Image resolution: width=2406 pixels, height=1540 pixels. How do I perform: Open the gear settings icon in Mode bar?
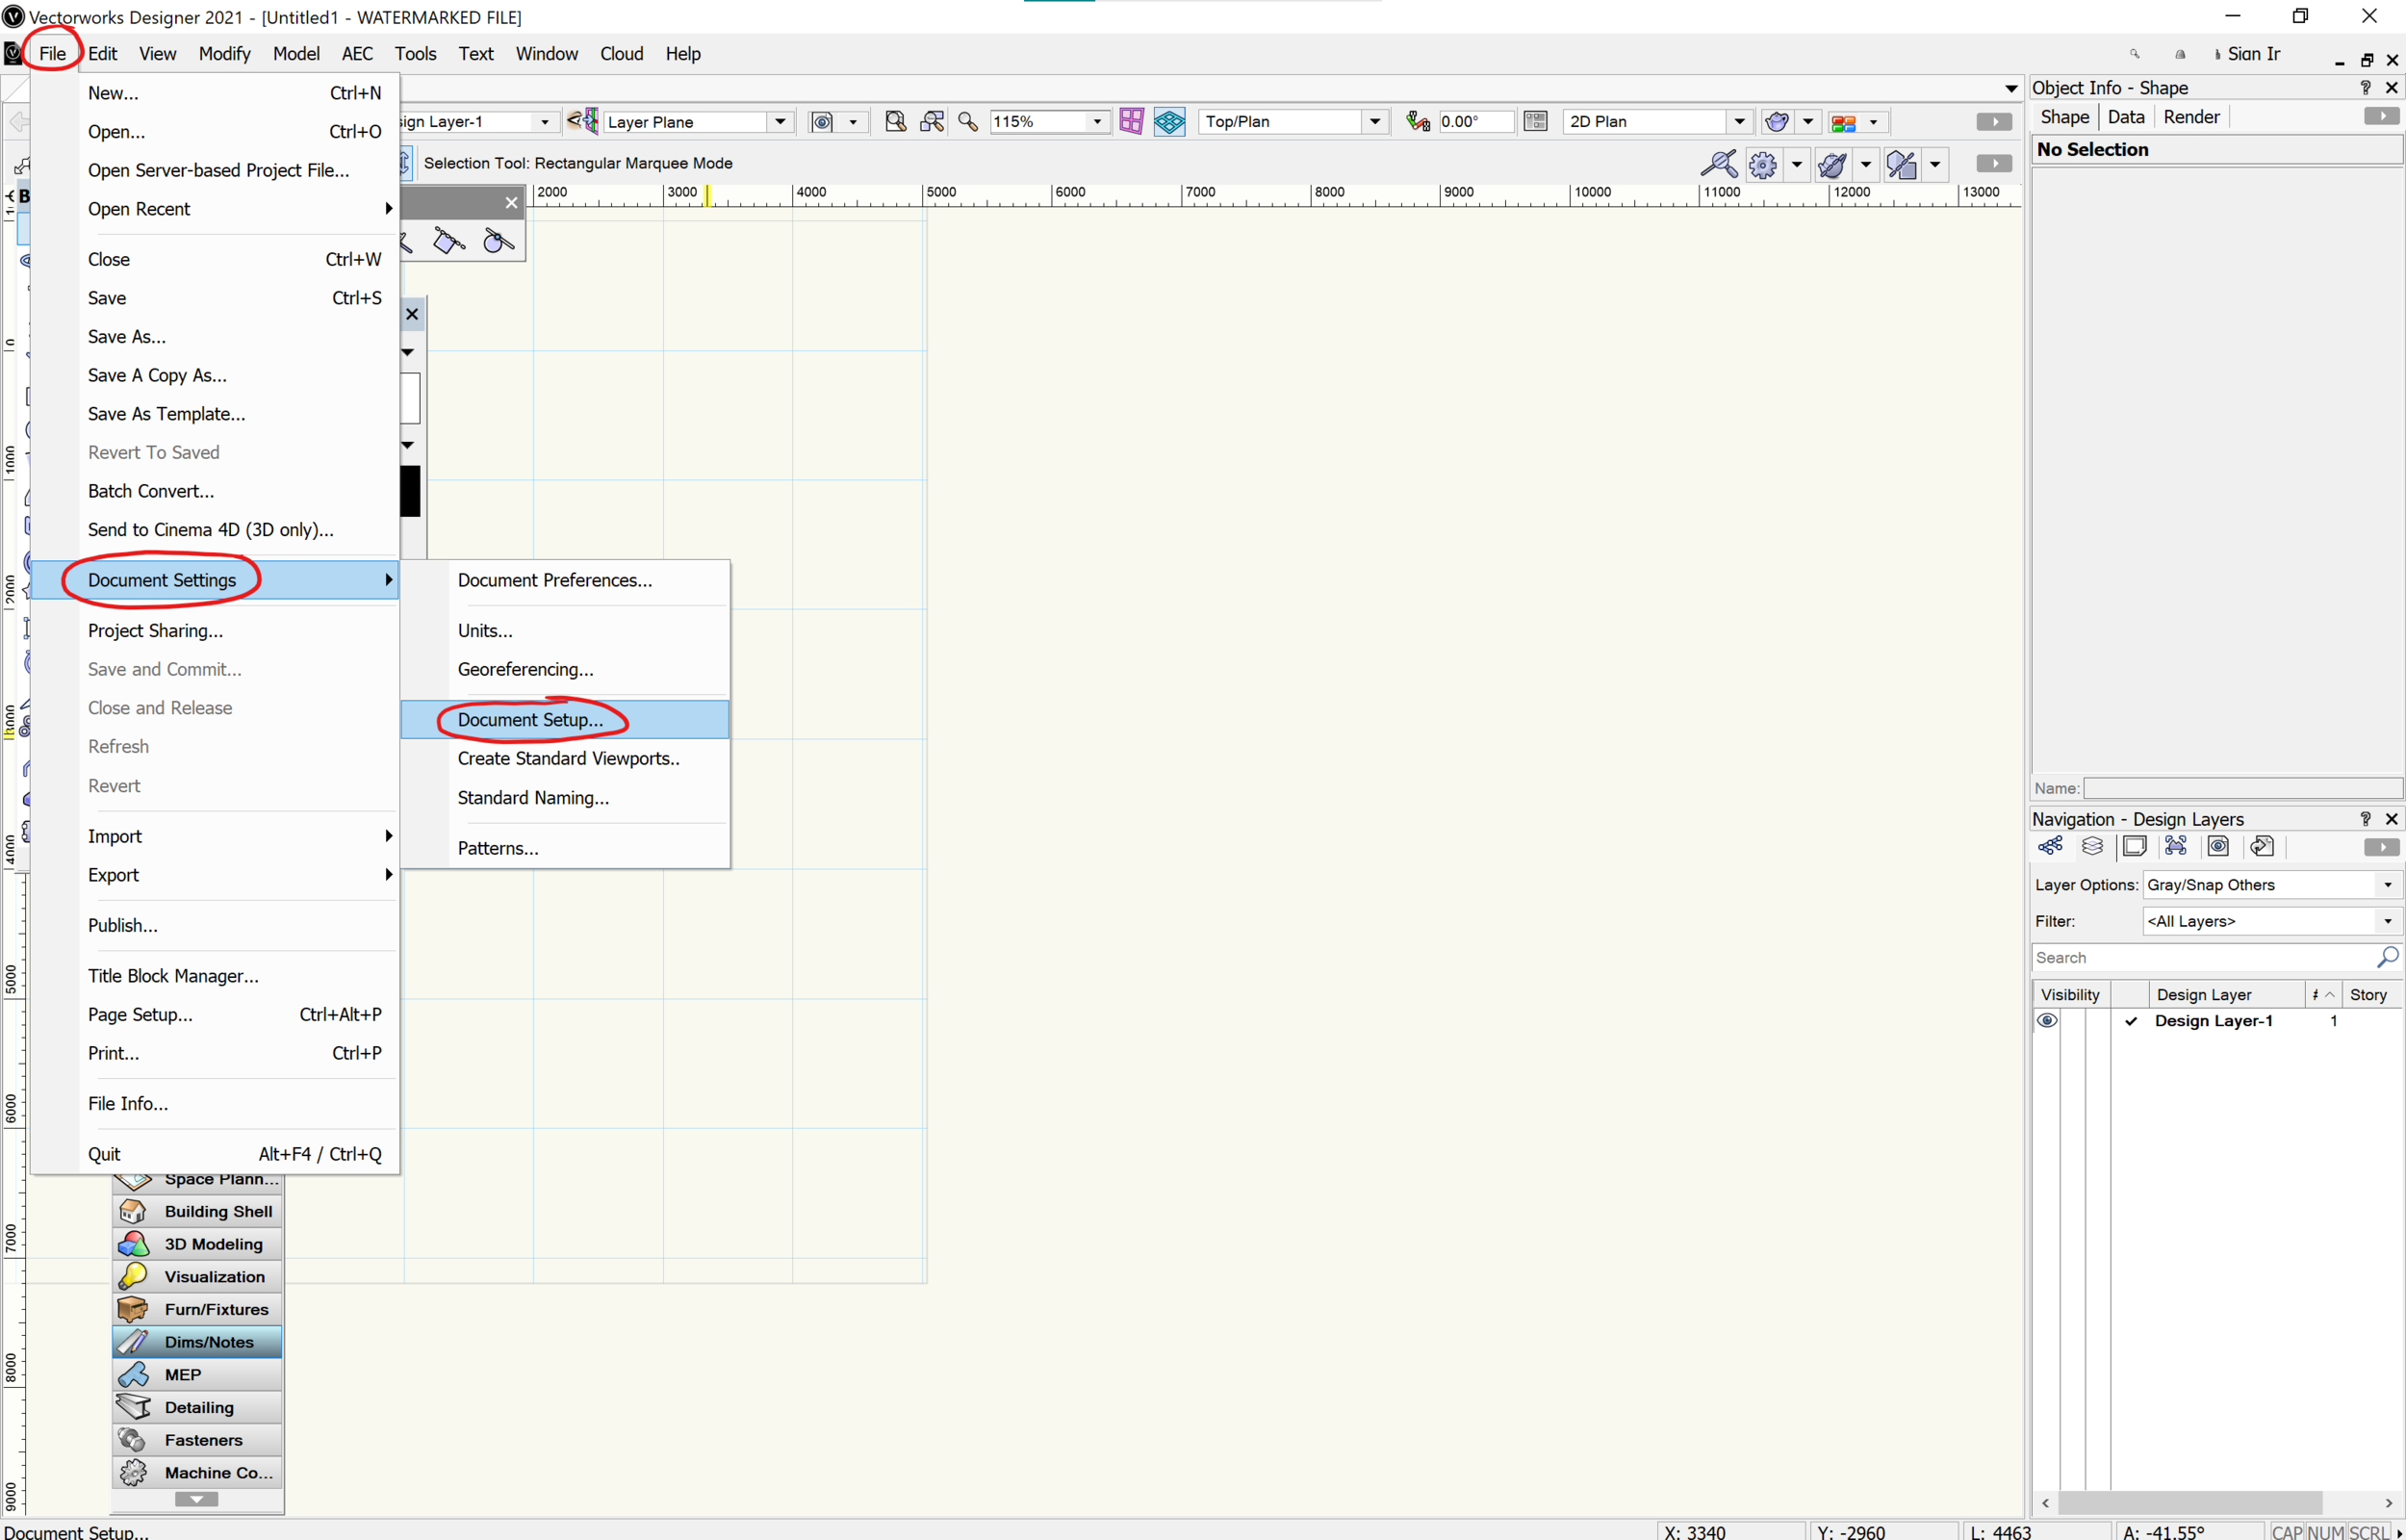point(1763,164)
